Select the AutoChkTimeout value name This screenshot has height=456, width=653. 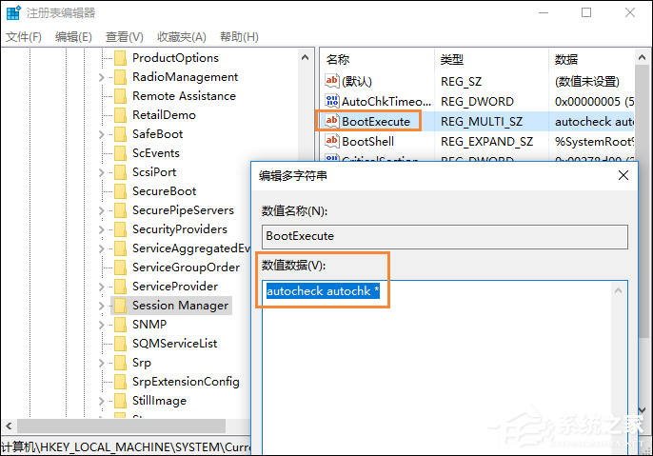tap(386, 102)
